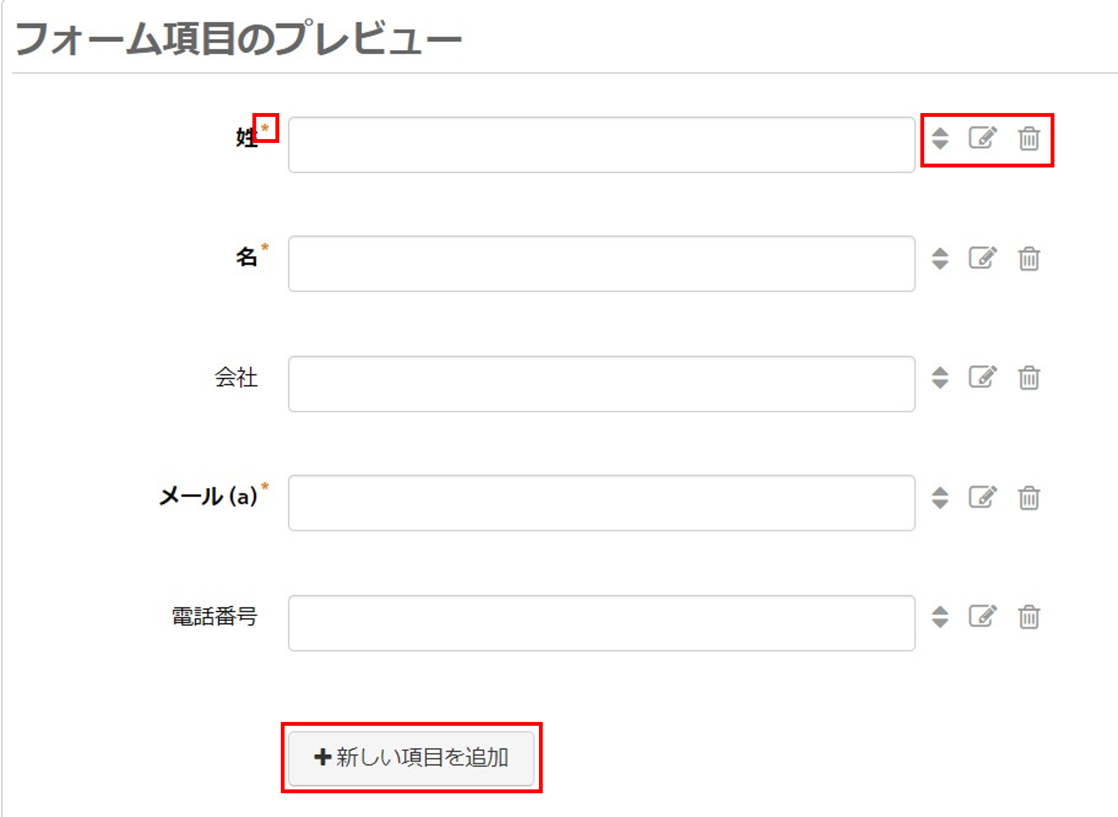Click the 電話番号 text box
The height and width of the screenshot is (817, 1118).
point(601,623)
